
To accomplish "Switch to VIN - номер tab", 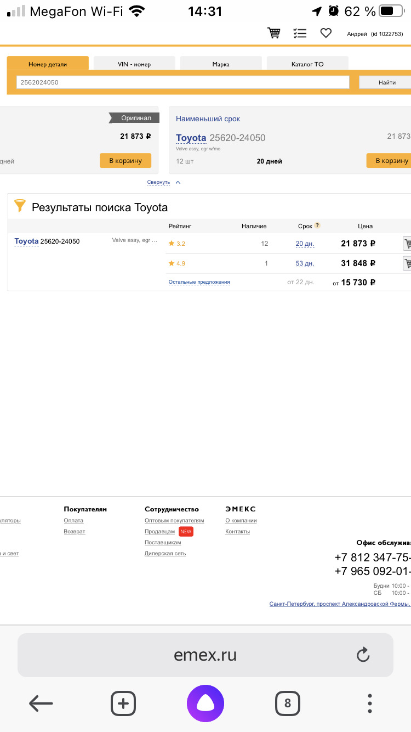I will [134, 64].
